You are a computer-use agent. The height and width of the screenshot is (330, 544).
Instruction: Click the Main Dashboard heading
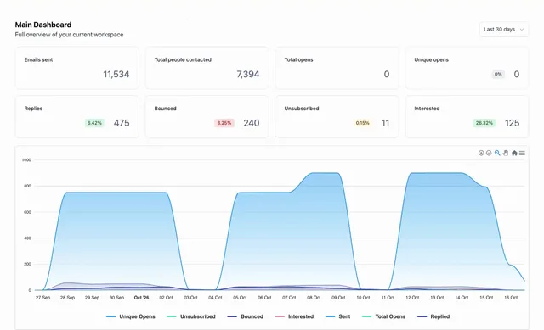point(43,25)
